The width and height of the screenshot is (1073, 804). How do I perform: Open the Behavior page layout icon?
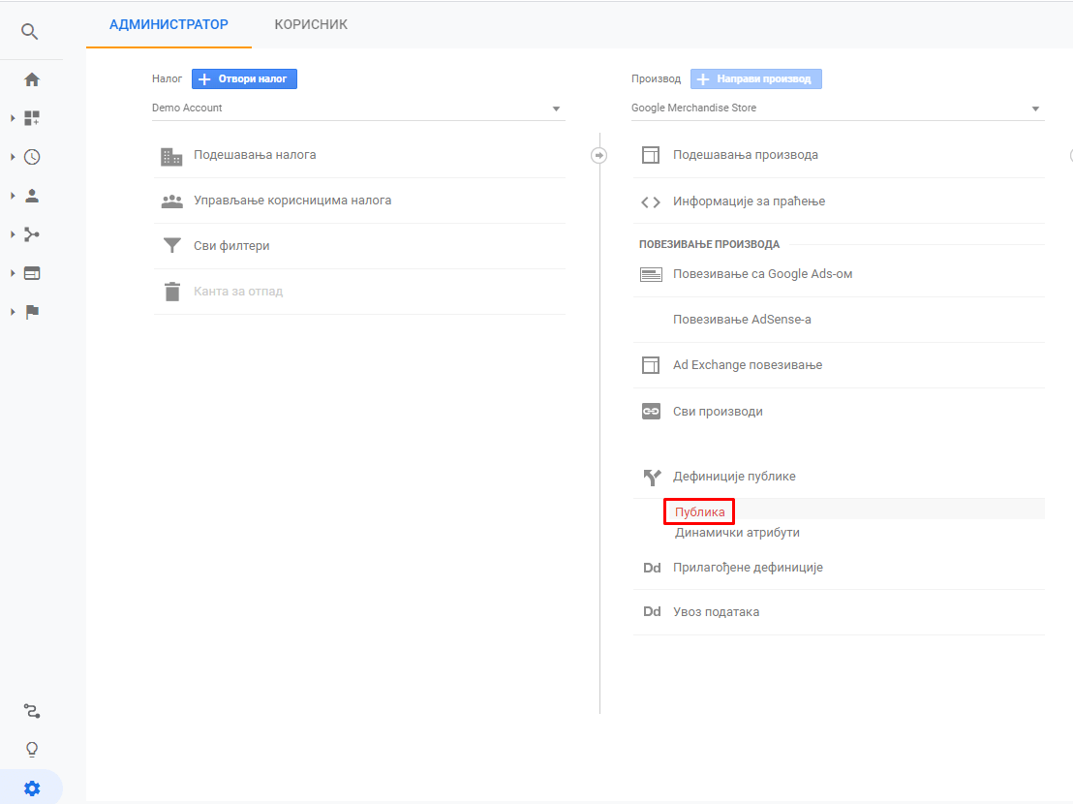click(x=32, y=273)
